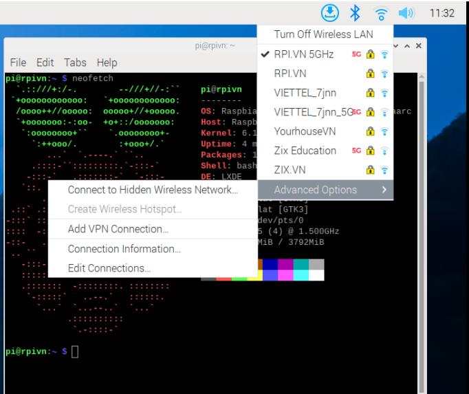
Task: Click the 5G badge next to Zix Education
Action: point(356,151)
